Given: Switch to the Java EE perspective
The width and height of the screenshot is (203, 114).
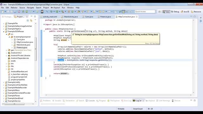Looking at the screenshot, I should [x=185, y=12].
